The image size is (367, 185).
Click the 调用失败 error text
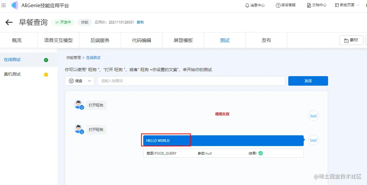click(x=222, y=114)
